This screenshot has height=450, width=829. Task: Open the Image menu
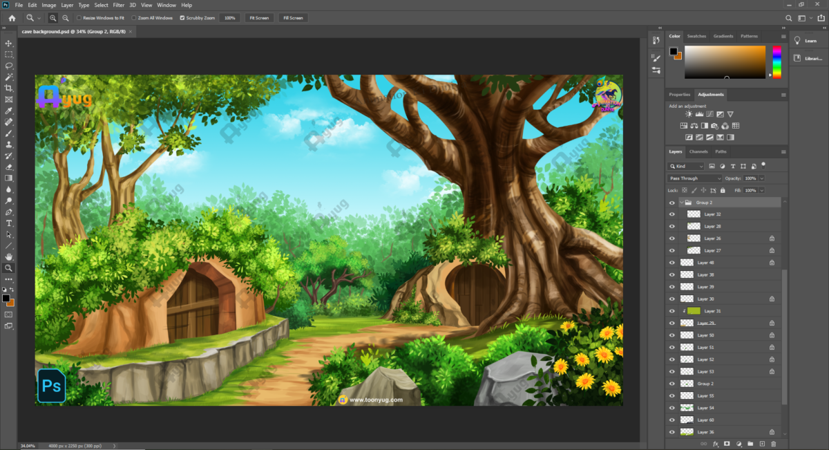point(48,5)
